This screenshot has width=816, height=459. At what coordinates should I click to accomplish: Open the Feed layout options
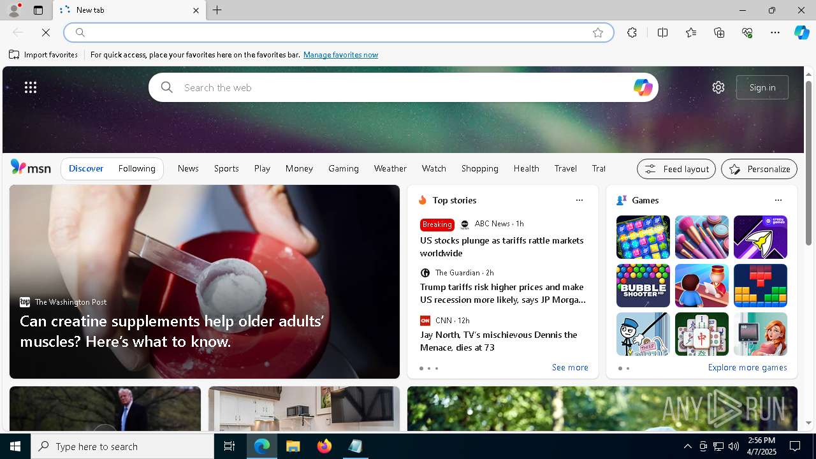point(676,169)
